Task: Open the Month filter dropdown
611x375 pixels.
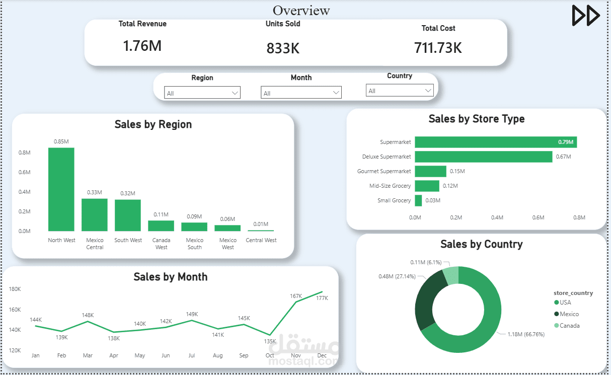Action: [301, 93]
